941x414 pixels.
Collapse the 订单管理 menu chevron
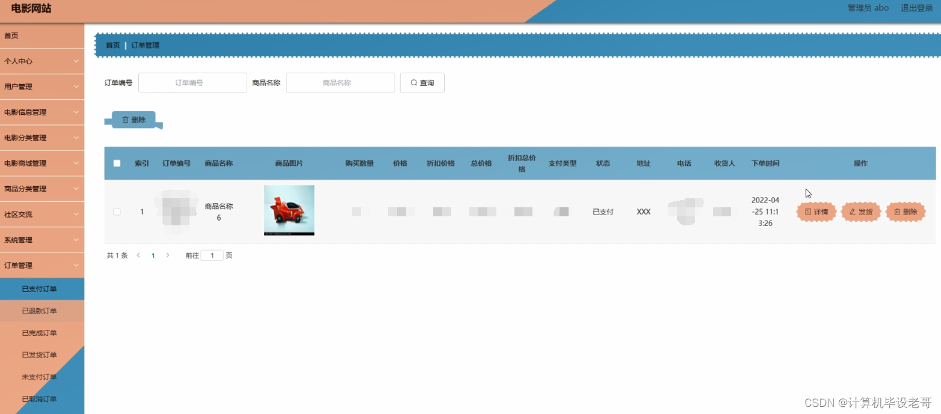pyautogui.click(x=76, y=265)
